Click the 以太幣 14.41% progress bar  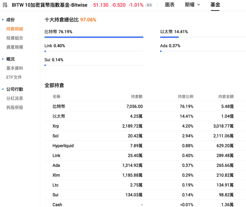(x=203, y=37)
